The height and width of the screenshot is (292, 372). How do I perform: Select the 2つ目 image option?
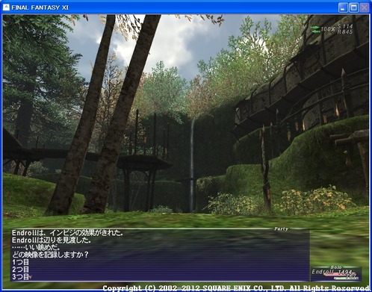pyautogui.click(x=20, y=269)
